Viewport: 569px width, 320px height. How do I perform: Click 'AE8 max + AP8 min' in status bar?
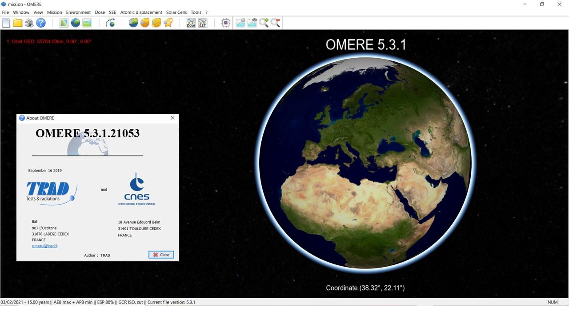tap(73, 302)
